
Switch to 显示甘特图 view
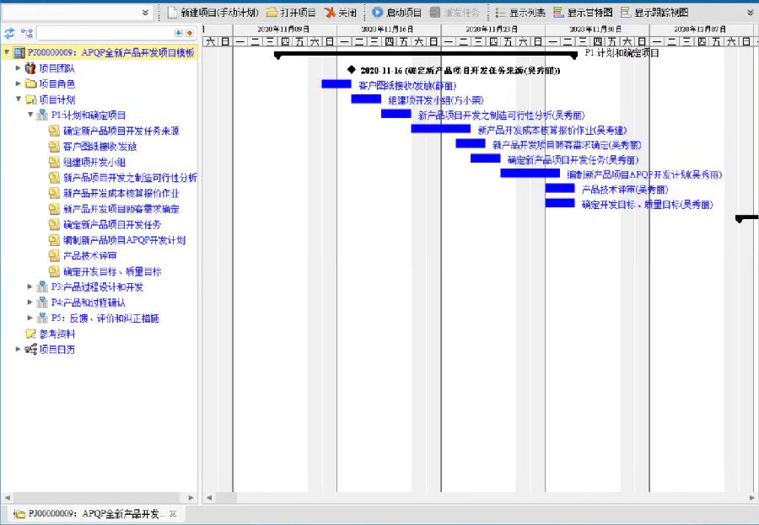coord(584,13)
